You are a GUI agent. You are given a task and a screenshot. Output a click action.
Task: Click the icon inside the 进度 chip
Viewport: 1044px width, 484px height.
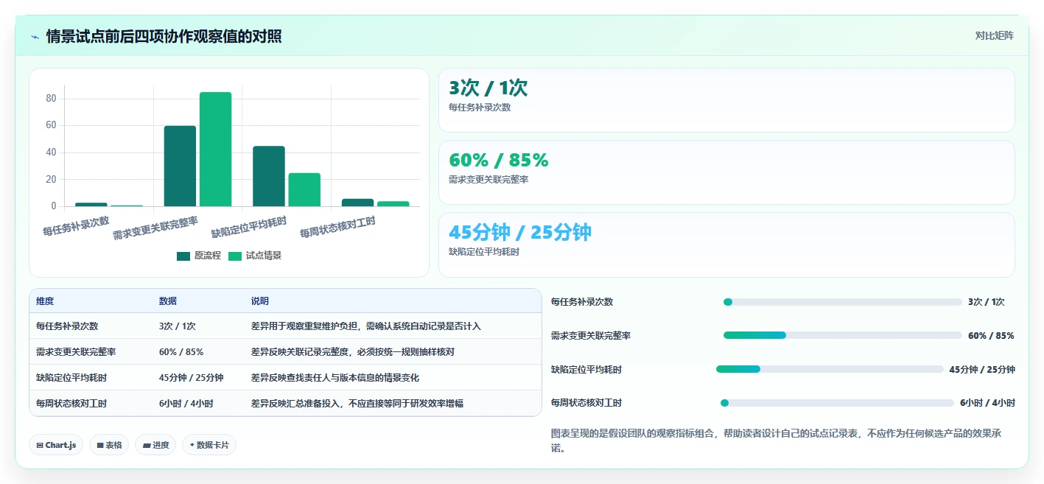(147, 445)
